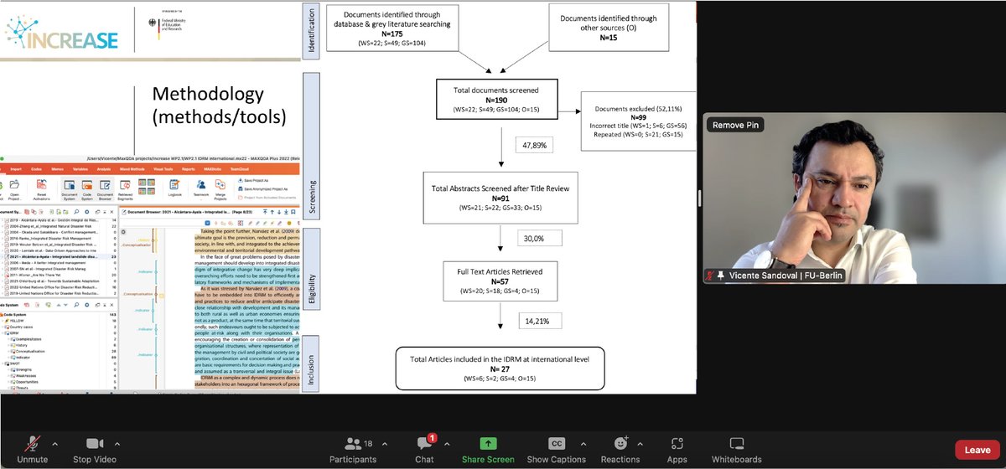Select the Conceptualisation code
The width and height of the screenshot is (1006, 469).
click(30, 351)
